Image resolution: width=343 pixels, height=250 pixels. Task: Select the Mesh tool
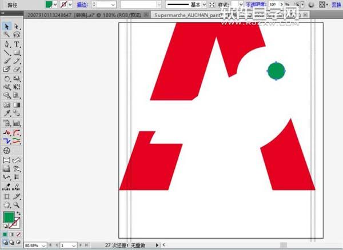point(6,105)
